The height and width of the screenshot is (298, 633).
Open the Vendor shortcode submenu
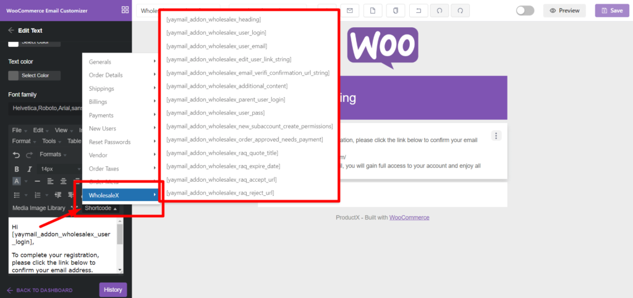[121, 155]
